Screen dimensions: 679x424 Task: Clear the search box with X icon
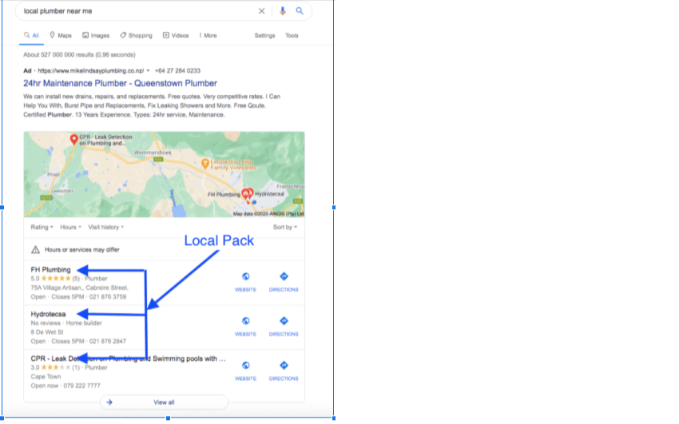click(x=261, y=11)
